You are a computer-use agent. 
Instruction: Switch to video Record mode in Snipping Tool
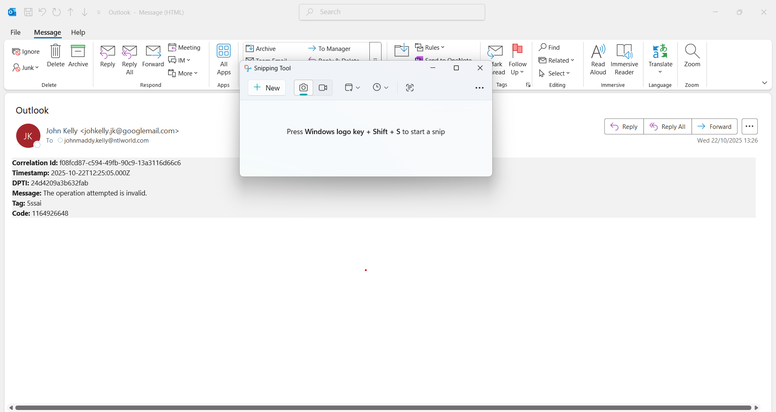tap(323, 88)
